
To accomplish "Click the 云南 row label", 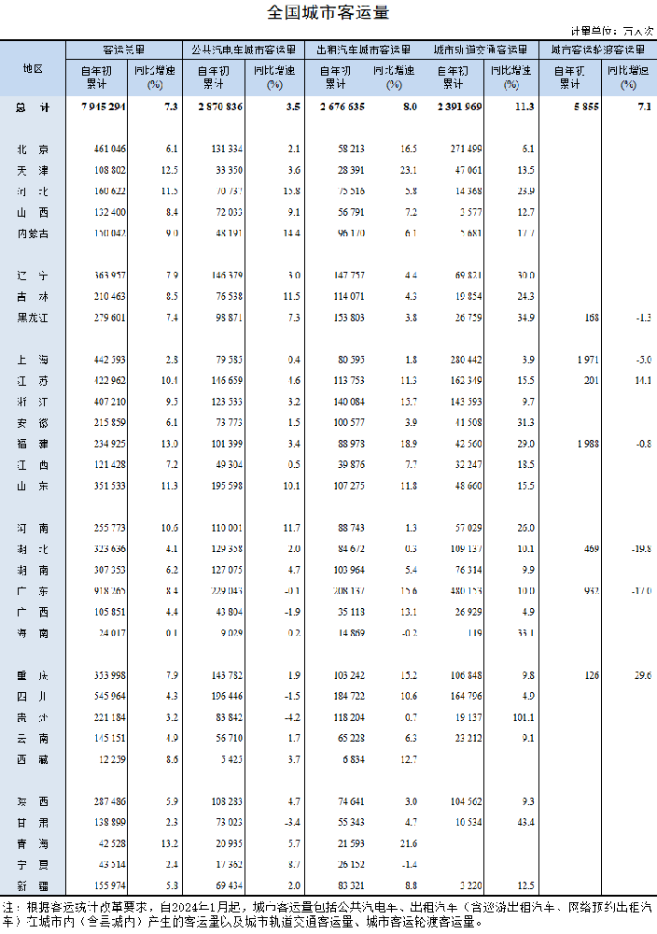I will 33,739.
